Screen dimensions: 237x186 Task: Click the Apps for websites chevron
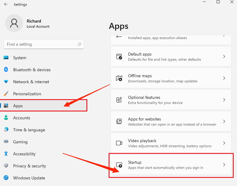click(x=224, y=121)
